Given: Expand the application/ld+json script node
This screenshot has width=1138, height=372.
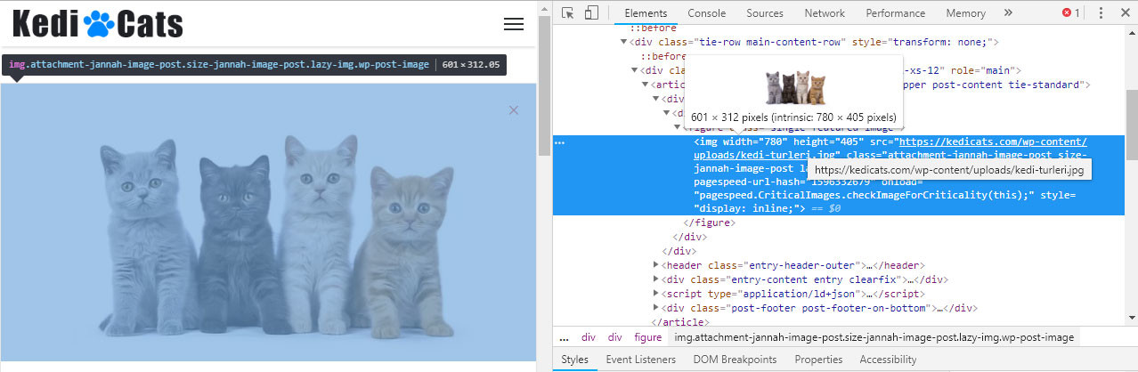Looking at the screenshot, I should pos(657,294).
